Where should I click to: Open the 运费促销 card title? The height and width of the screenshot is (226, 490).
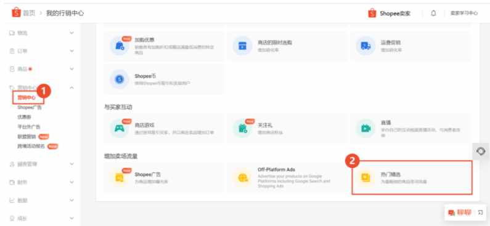tap(391, 42)
